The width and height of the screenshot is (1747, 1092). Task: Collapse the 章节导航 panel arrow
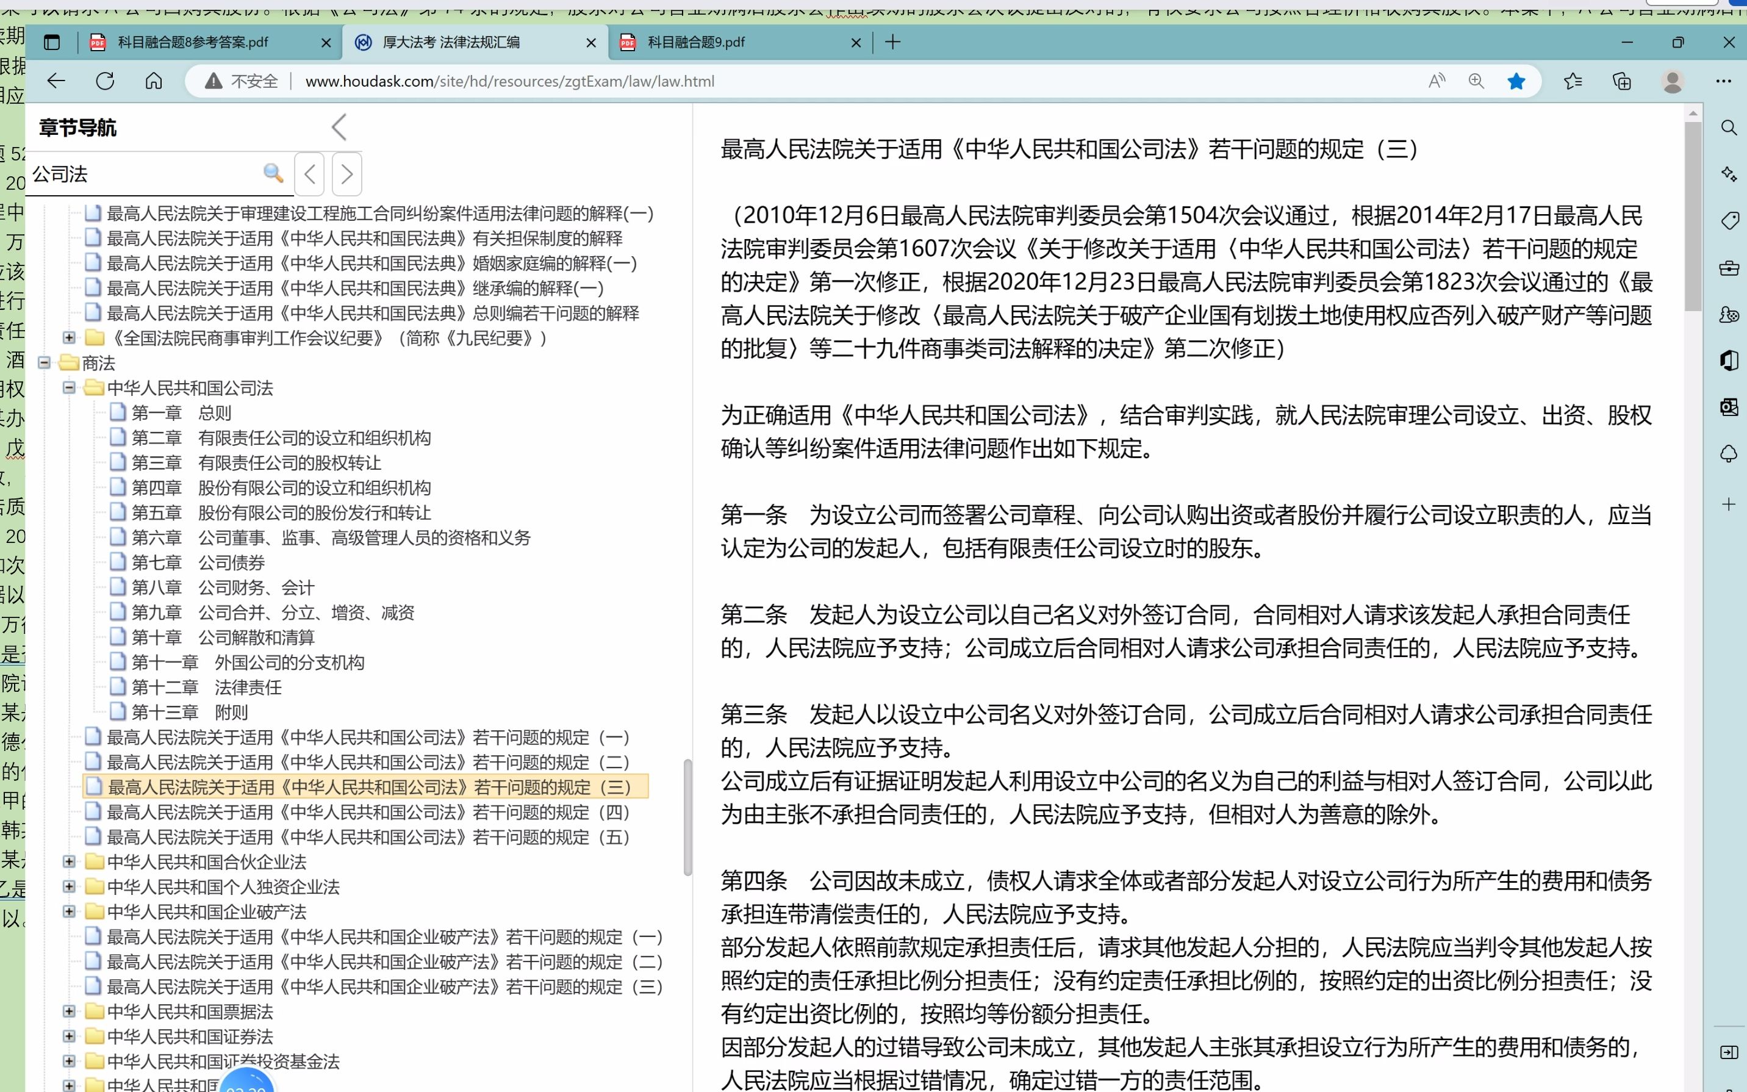click(x=339, y=127)
